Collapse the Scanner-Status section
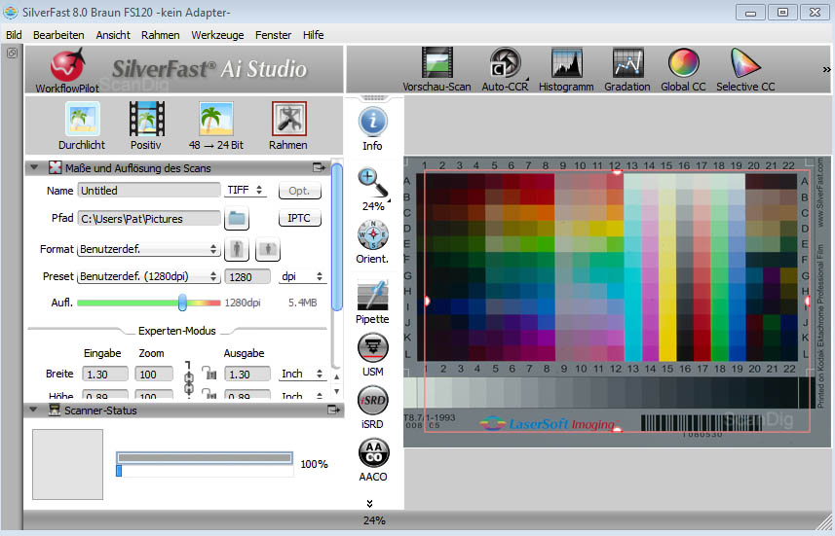 33,410
